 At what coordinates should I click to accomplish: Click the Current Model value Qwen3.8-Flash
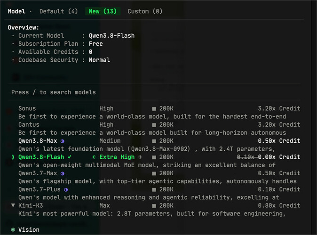[111, 36]
